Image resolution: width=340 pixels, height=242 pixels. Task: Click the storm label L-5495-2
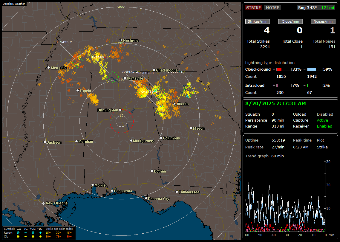tap(65, 42)
